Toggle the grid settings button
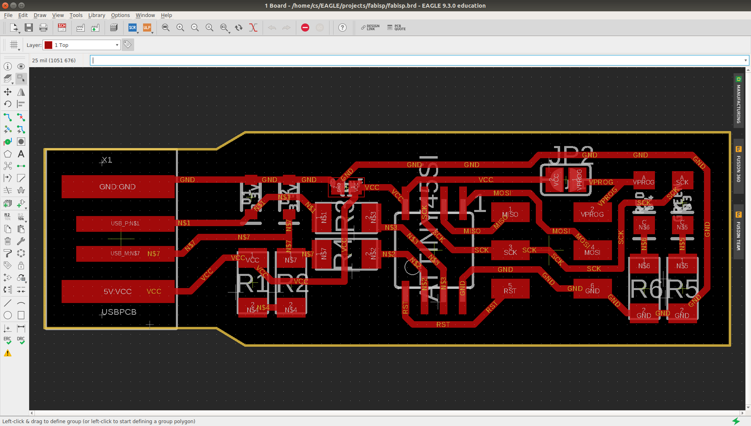Viewport: 751px width, 426px height. (14, 45)
